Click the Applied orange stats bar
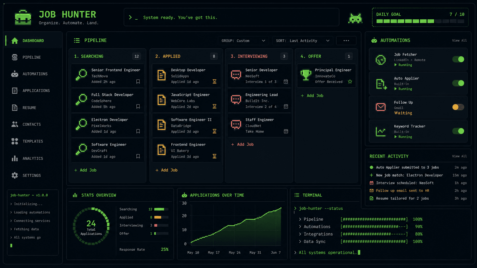Image resolution: width=477 pixels, height=268 pixels. (161, 217)
